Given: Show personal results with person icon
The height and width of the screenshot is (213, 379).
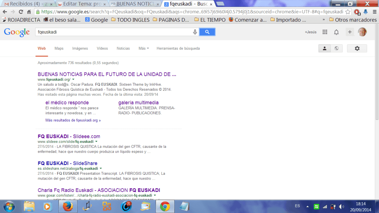Looking at the screenshot, I should pos(324,48).
